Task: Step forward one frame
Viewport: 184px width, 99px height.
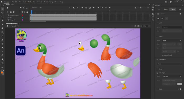Action: coord(110,8)
